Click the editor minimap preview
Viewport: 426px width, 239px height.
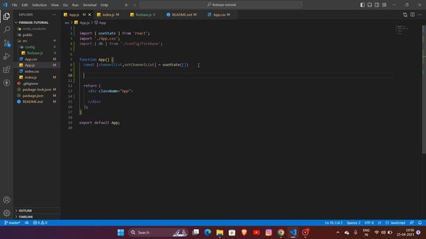403,30
